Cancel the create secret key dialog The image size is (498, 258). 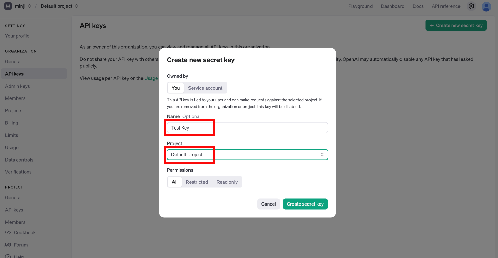pyautogui.click(x=269, y=204)
